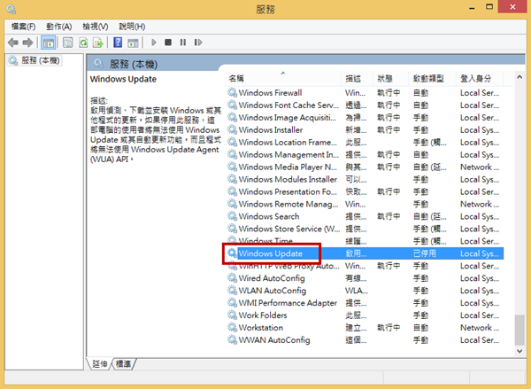Screen dimensions: 531x389
Task: Click the 已停用 startup type of Windows Update
Action: coord(425,253)
